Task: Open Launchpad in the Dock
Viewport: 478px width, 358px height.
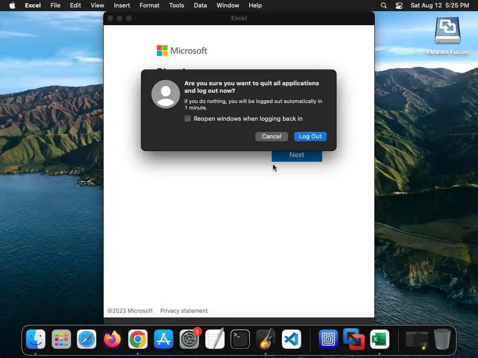Action: [61, 339]
